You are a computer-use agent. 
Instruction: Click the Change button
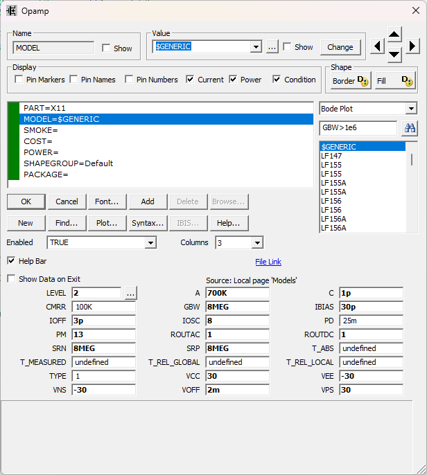pyautogui.click(x=340, y=47)
